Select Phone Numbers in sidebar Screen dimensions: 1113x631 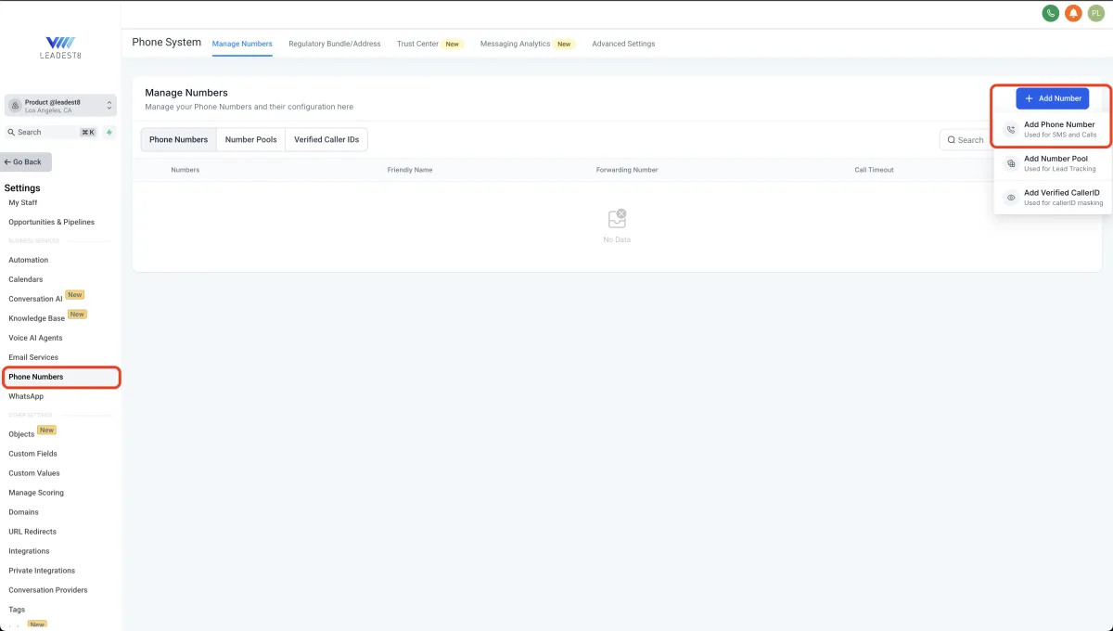pyautogui.click(x=60, y=377)
